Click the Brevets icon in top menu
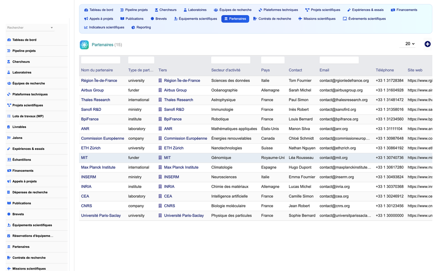The image size is (437, 271). [152, 19]
